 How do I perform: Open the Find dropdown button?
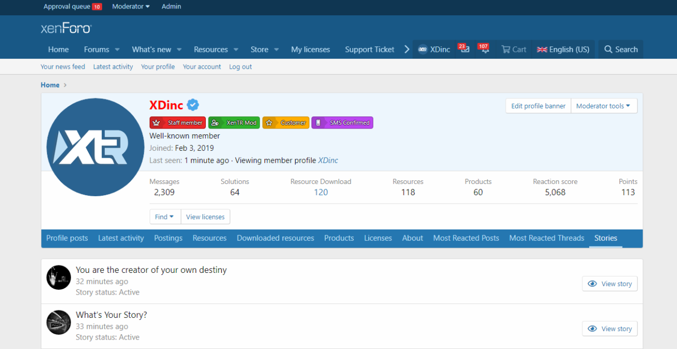point(165,217)
